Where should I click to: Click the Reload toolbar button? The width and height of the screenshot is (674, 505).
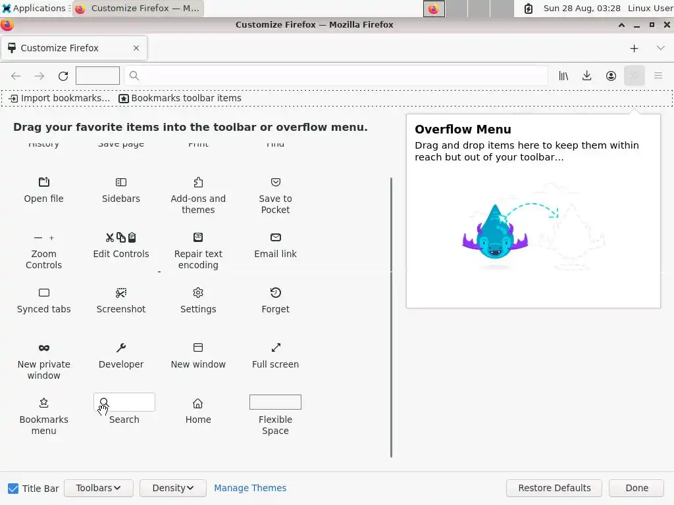point(63,76)
